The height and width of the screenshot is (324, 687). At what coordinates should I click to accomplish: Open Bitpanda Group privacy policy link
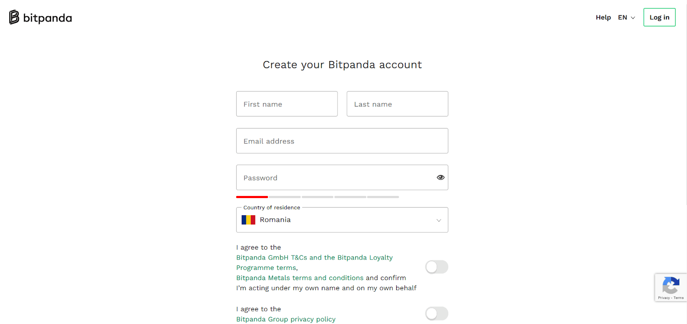tap(286, 319)
